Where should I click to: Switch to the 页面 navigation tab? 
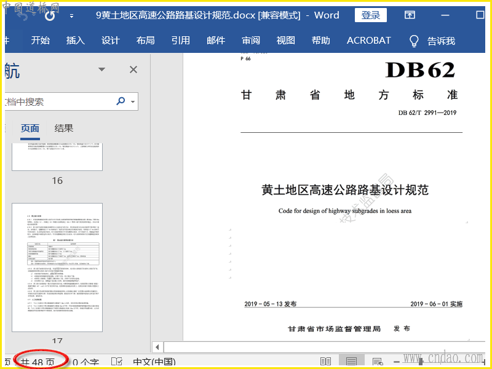(x=30, y=128)
